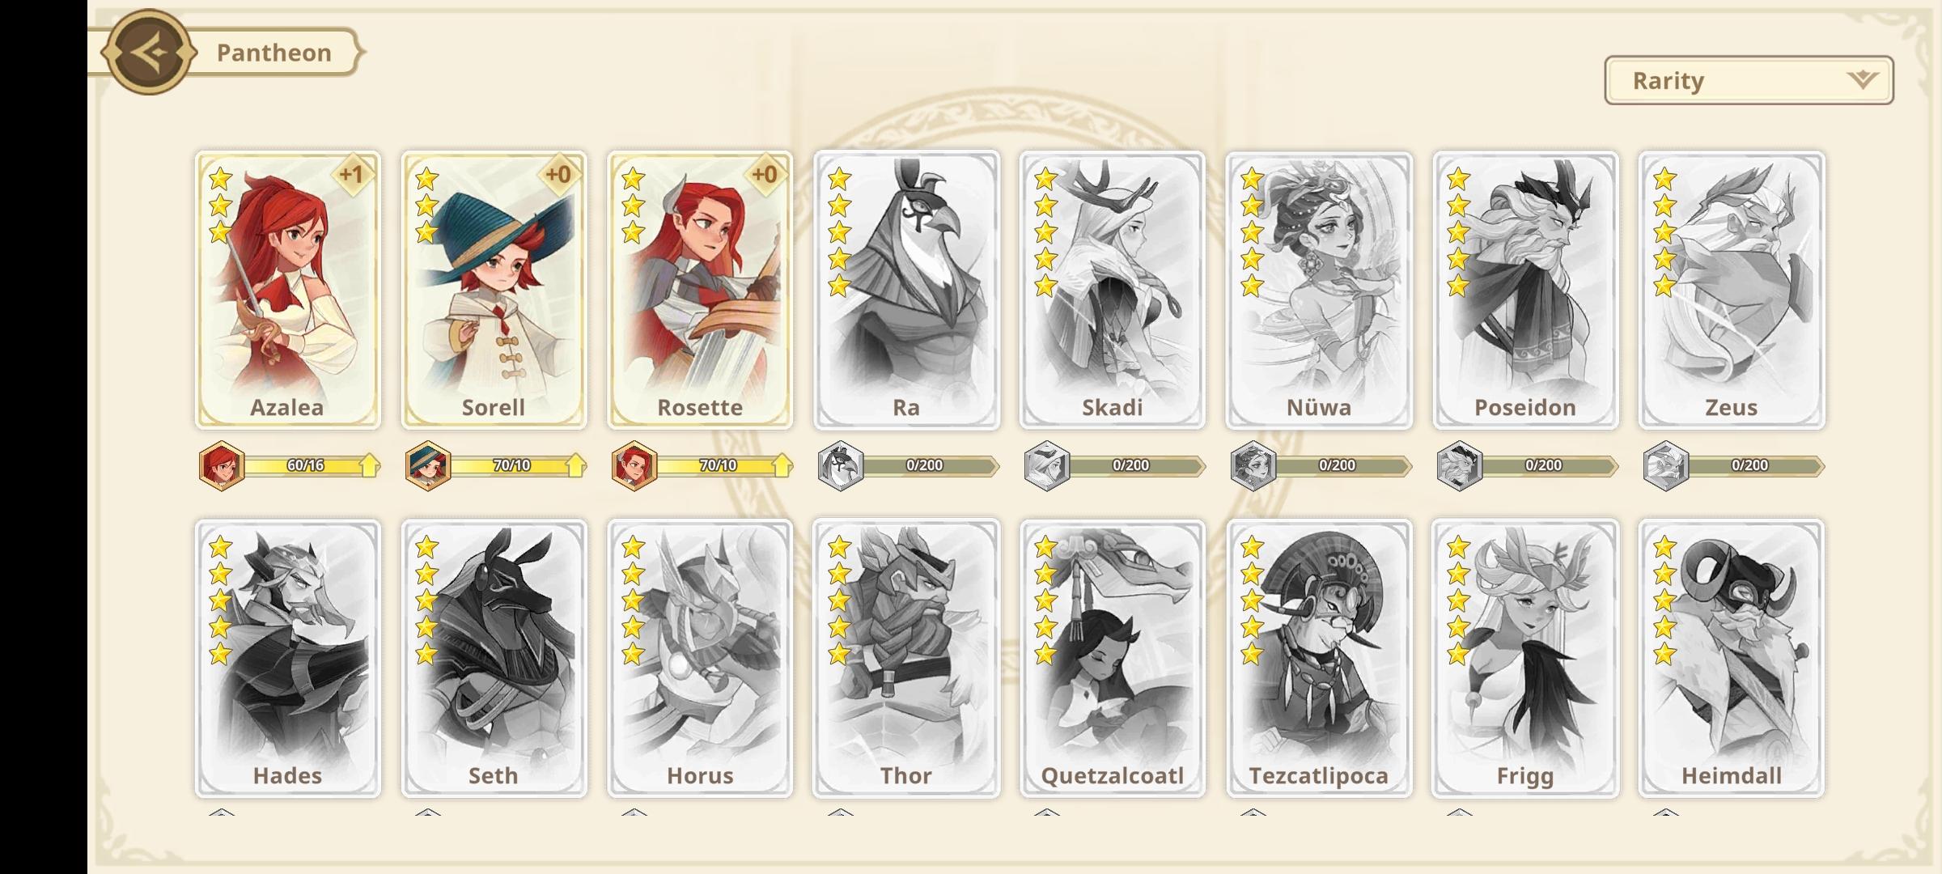The image size is (1942, 874).
Task: Click Nüwa's hexagon shard icon
Action: point(1253,465)
